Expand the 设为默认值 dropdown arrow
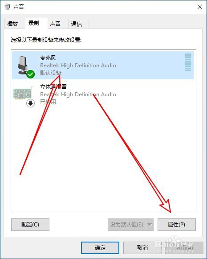 150,225
